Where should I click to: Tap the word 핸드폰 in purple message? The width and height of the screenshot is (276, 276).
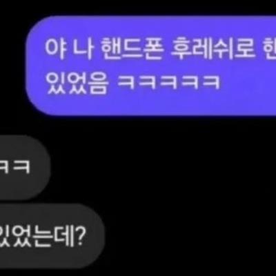pyautogui.click(x=132, y=50)
